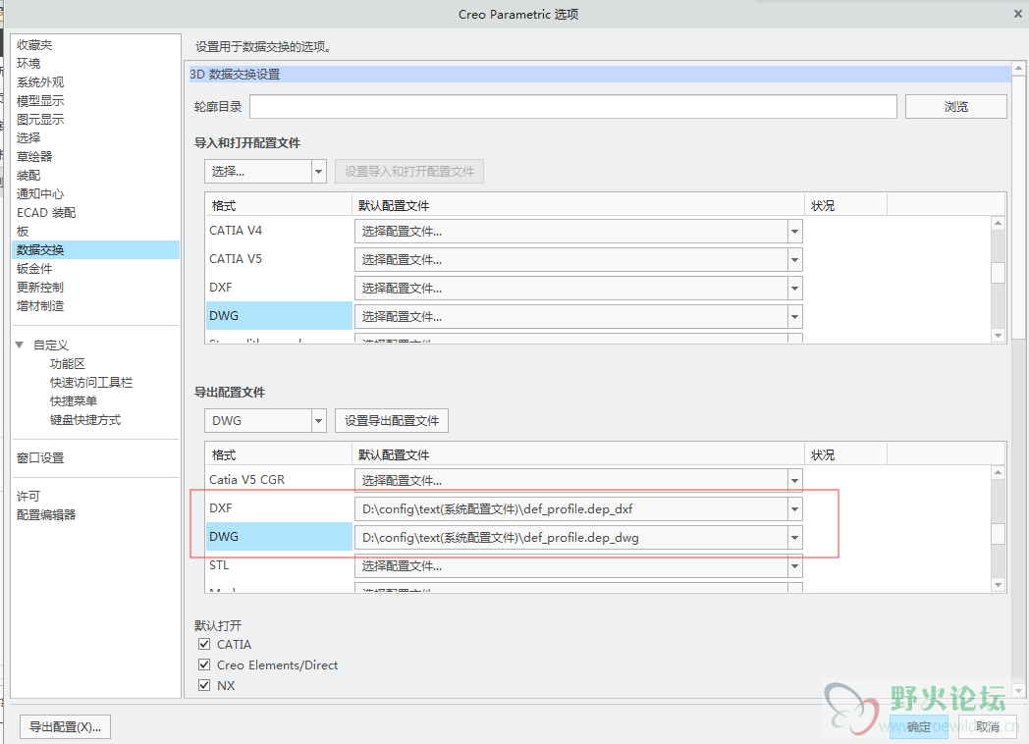
Task: Select 快速访问工具栏 customization
Action: [91, 382]
